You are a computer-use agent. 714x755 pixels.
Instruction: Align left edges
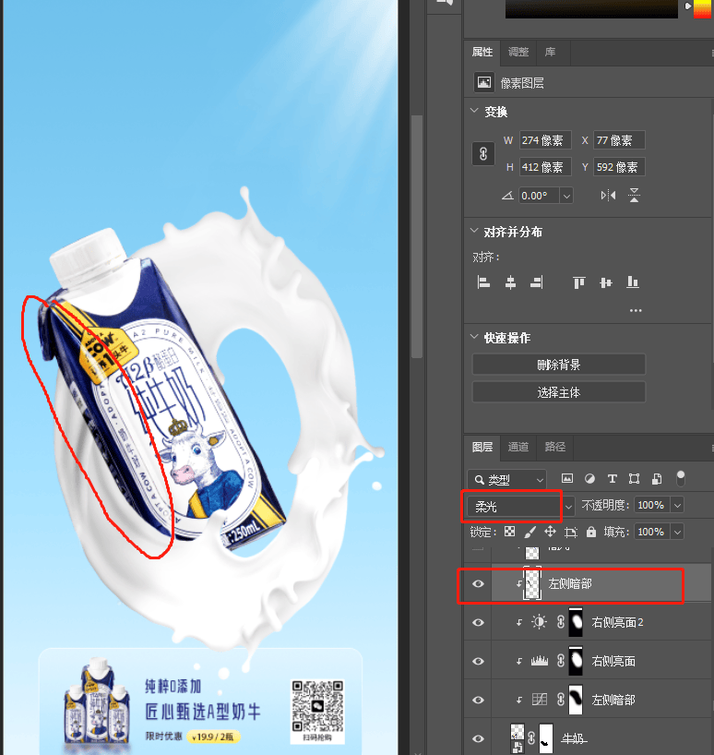point(483,282)
